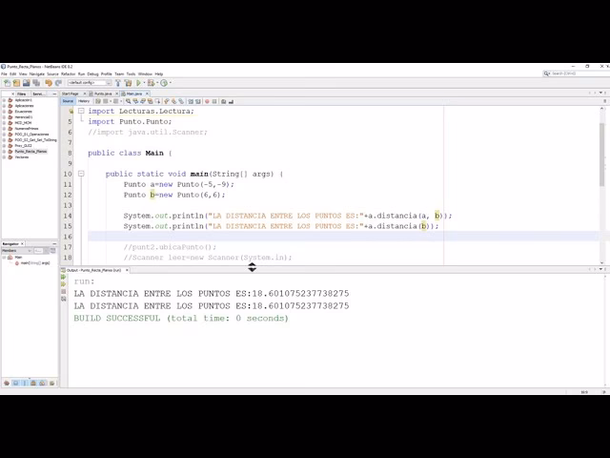Toggle Show Static Members filter in Navigator
This screenshot has width=610, height=458.
pos(25,384)
